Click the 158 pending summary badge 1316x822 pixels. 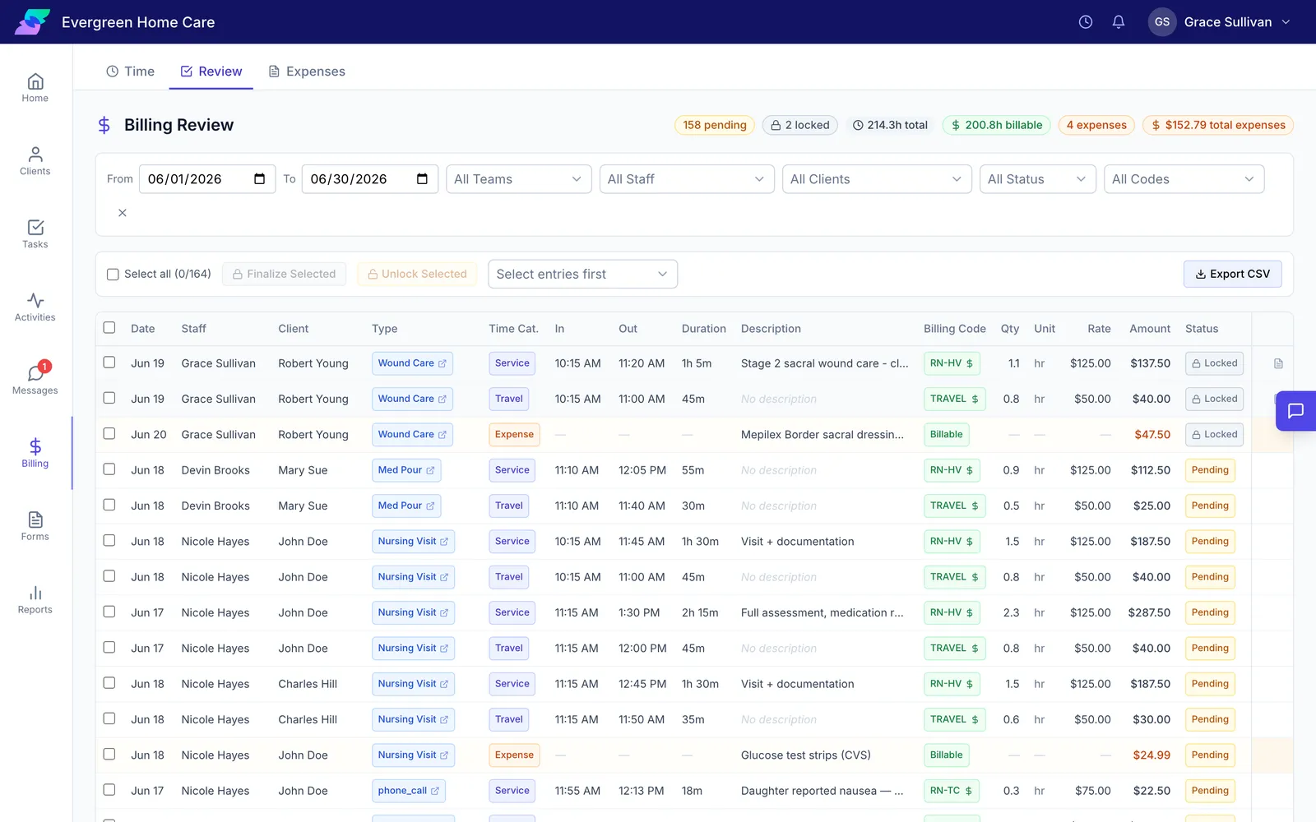click(715, 125)
